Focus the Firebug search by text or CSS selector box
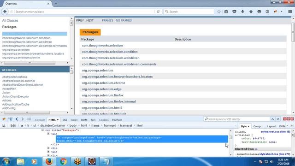 point(236,119)
